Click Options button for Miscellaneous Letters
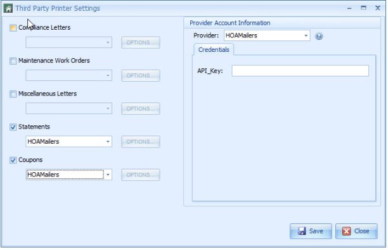The height and width of the screenshot is (250, 388). point(141,109)
